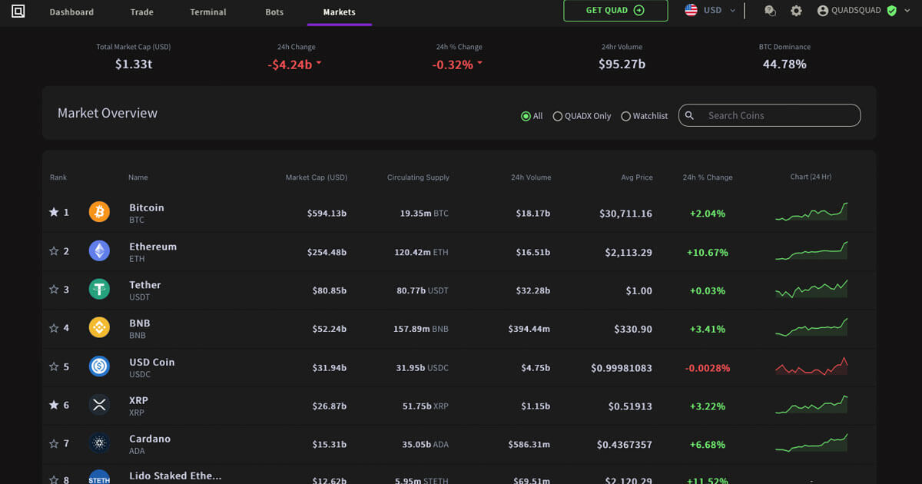Open the Bots tab
This screenshot has height=484, width=922.
tap(274, 12)
